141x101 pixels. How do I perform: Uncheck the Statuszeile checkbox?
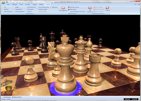[51, 7]
